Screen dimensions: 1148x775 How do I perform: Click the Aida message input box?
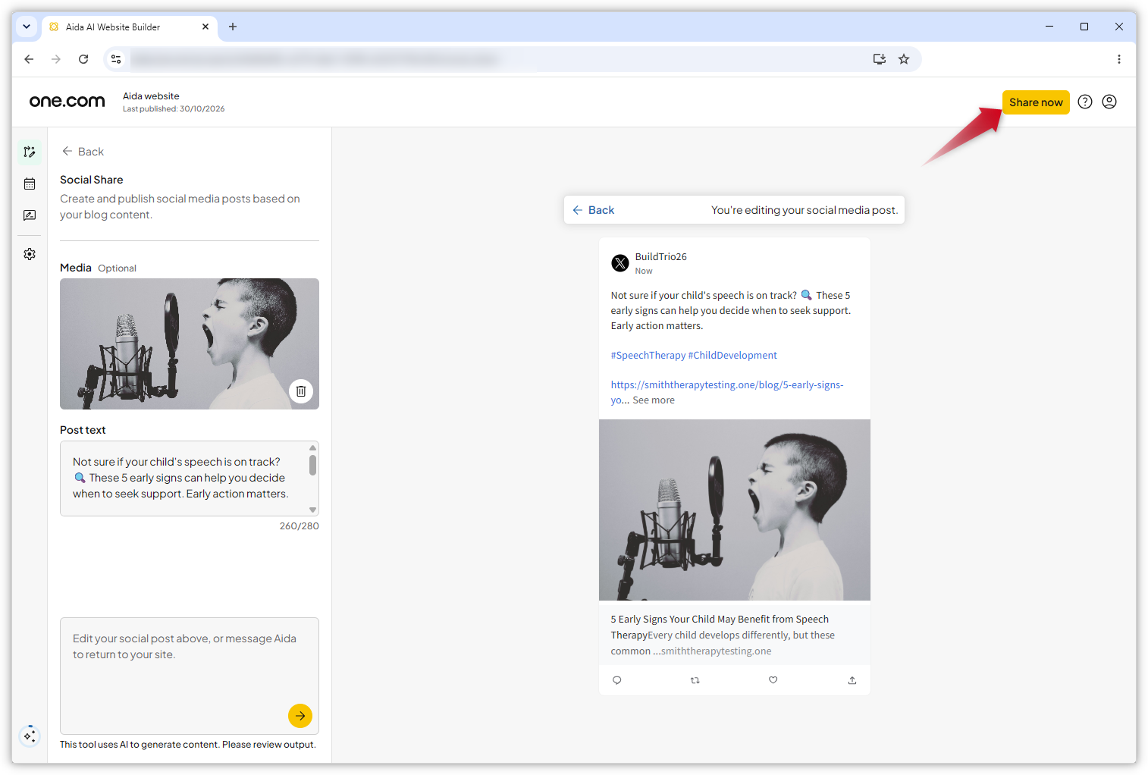tap(190, 676)
